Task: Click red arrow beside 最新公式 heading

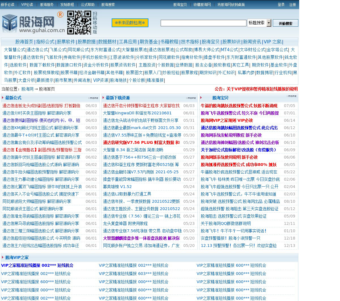Action: [3, 98]
